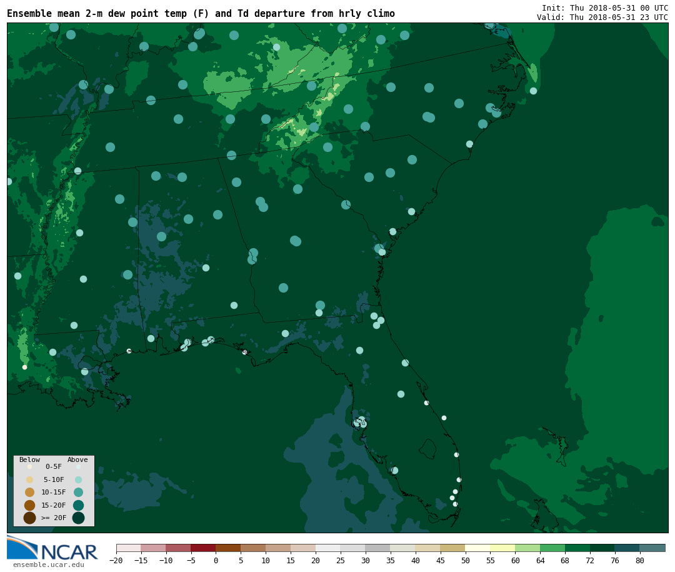
Task: Click the NCAR logo
Action: click(x=52, y=548)
